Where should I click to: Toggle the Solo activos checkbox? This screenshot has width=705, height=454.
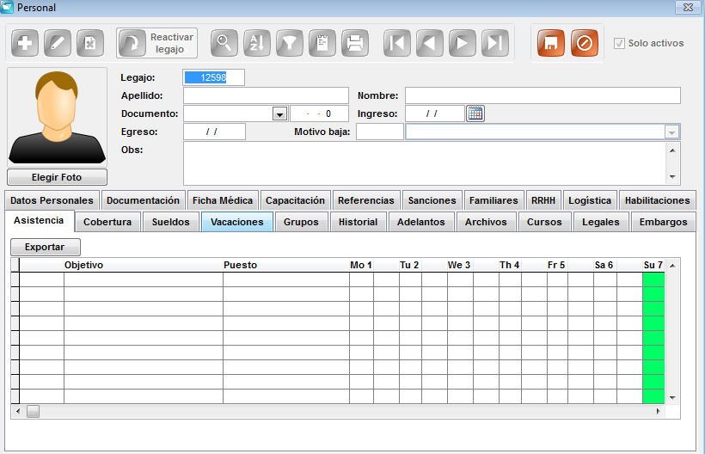[619, 43]
